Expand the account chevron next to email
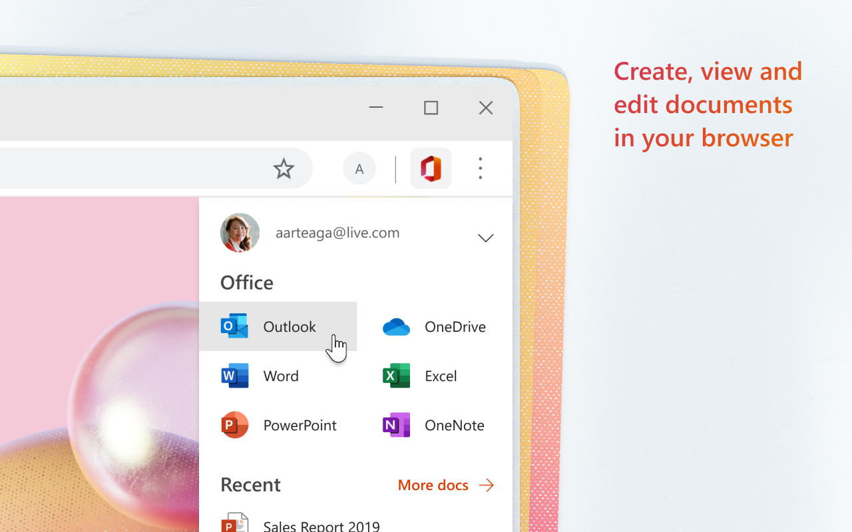 click(486, 238)
